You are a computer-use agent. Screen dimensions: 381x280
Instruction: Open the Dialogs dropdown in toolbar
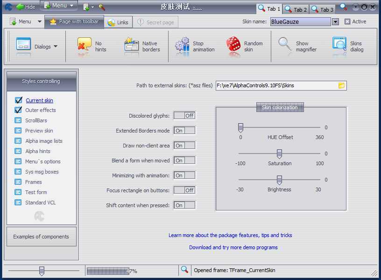click(x=37, y=46)
